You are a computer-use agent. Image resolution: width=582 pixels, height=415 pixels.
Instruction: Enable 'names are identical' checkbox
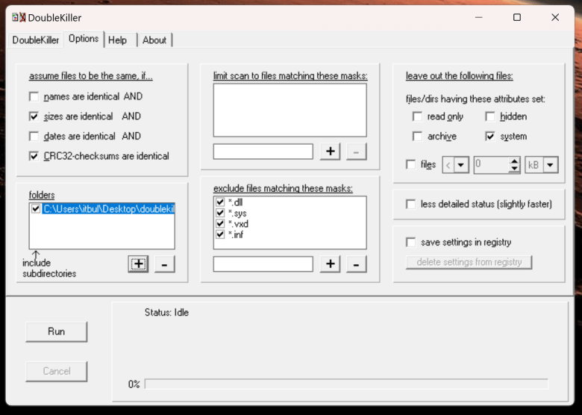[x=34, y=97]
